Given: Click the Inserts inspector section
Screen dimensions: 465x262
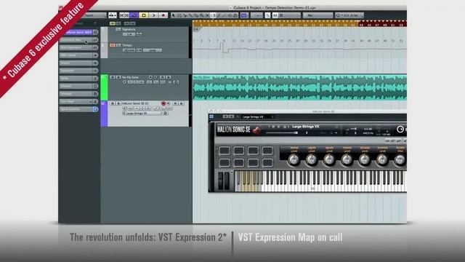Looking at the screenshot, I should point(78,63).
